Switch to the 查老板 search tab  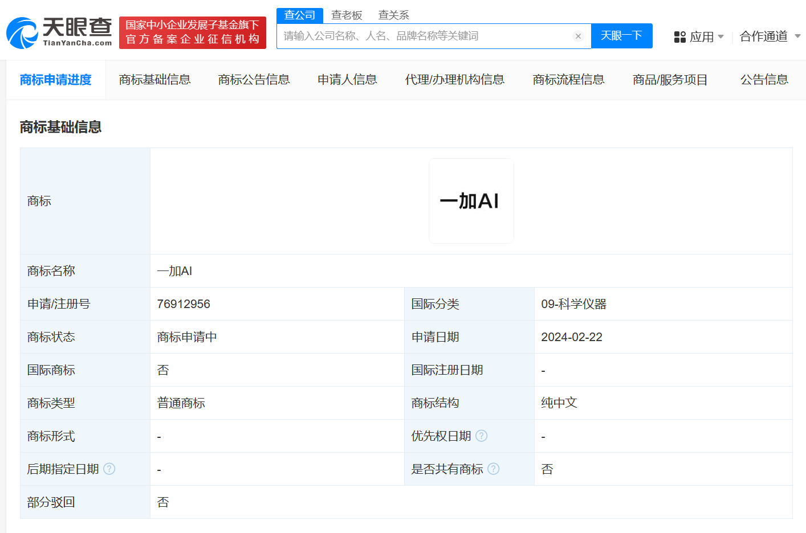pyautogui.click(x=347, y=15)
